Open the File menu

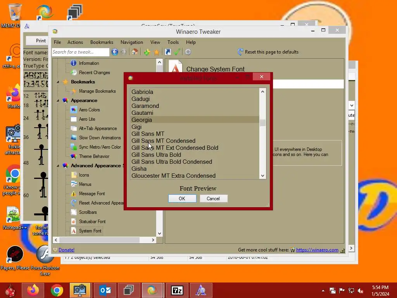click(x=57, y=42)
